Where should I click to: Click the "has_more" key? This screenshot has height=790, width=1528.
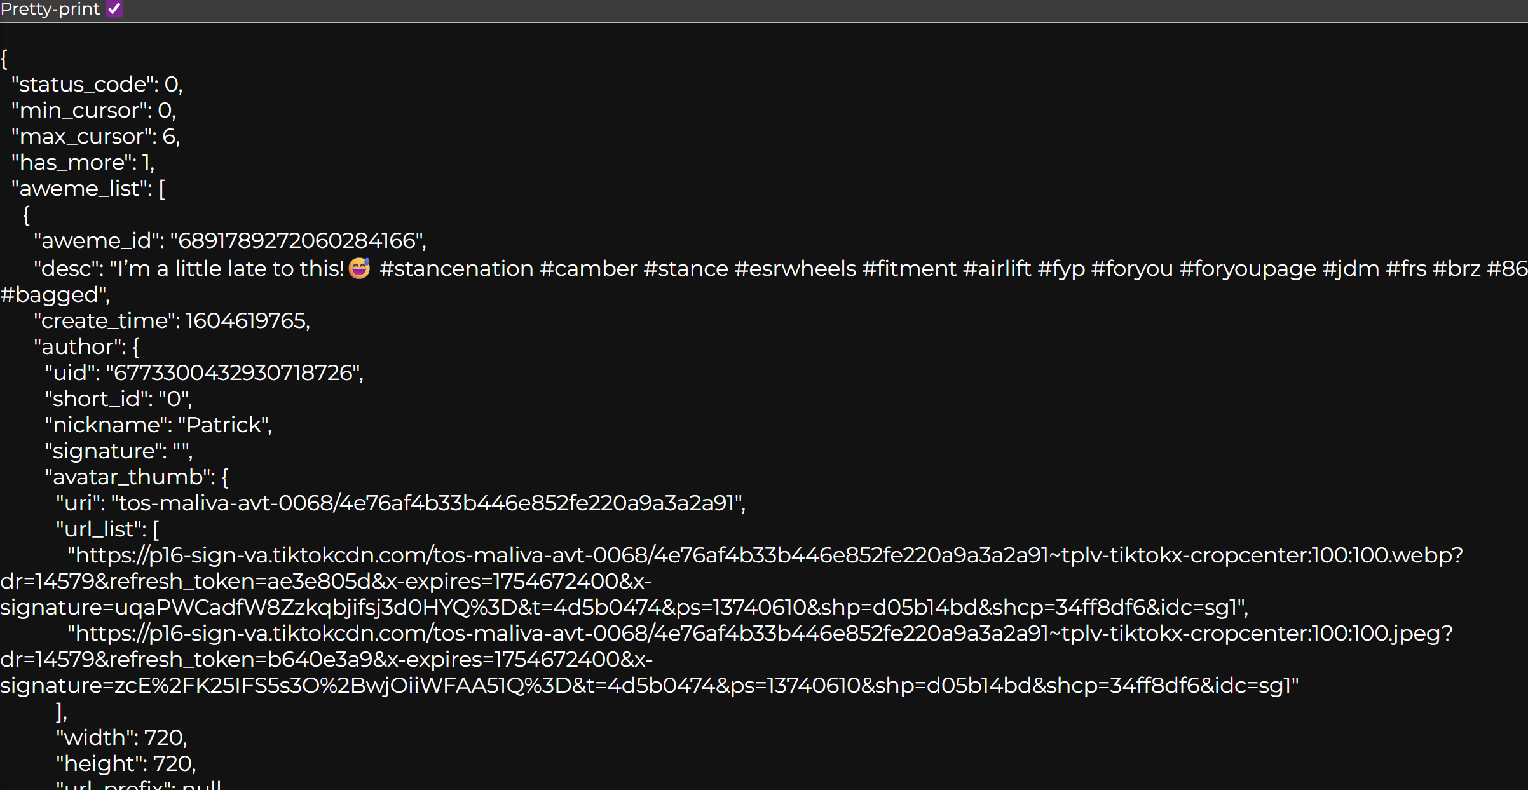pyautogui.click(x=73, y=163)
